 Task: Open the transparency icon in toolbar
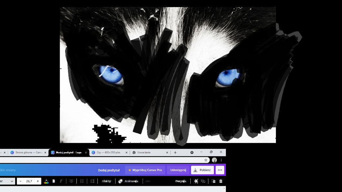tap(196, 181)
